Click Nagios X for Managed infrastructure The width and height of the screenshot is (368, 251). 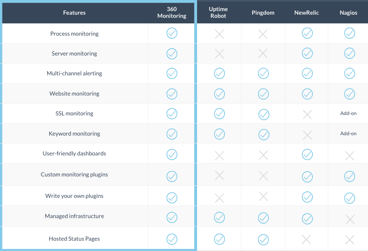(x=350, y=220)
